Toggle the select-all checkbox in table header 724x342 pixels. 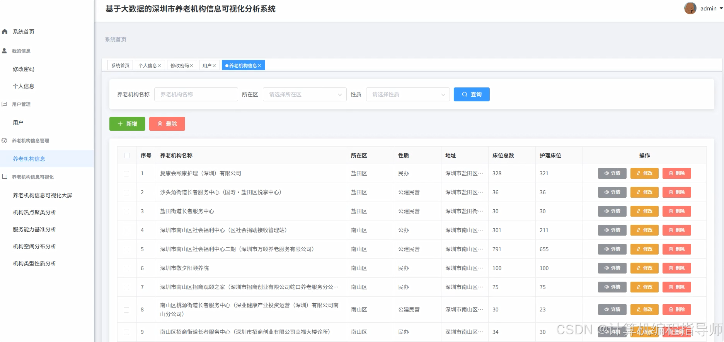tap(127, 156)
